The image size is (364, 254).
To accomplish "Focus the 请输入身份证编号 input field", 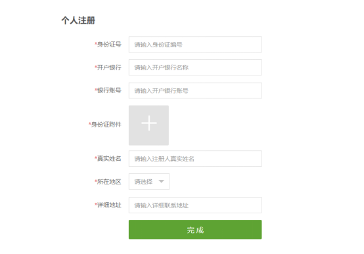I will click(x=195, y=45).
